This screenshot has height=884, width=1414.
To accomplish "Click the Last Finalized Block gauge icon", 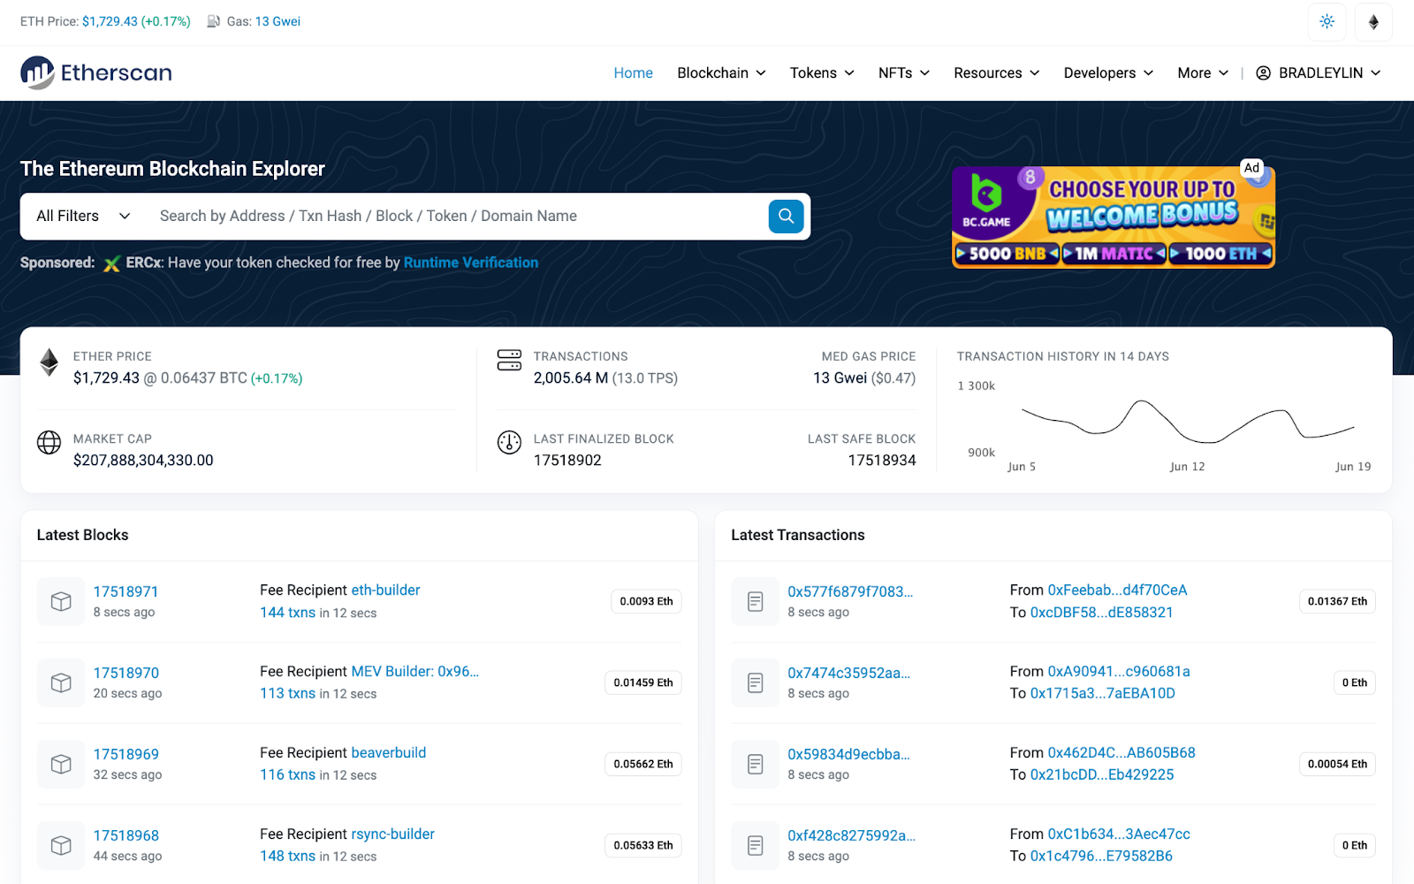I will (x=509, y=442).
